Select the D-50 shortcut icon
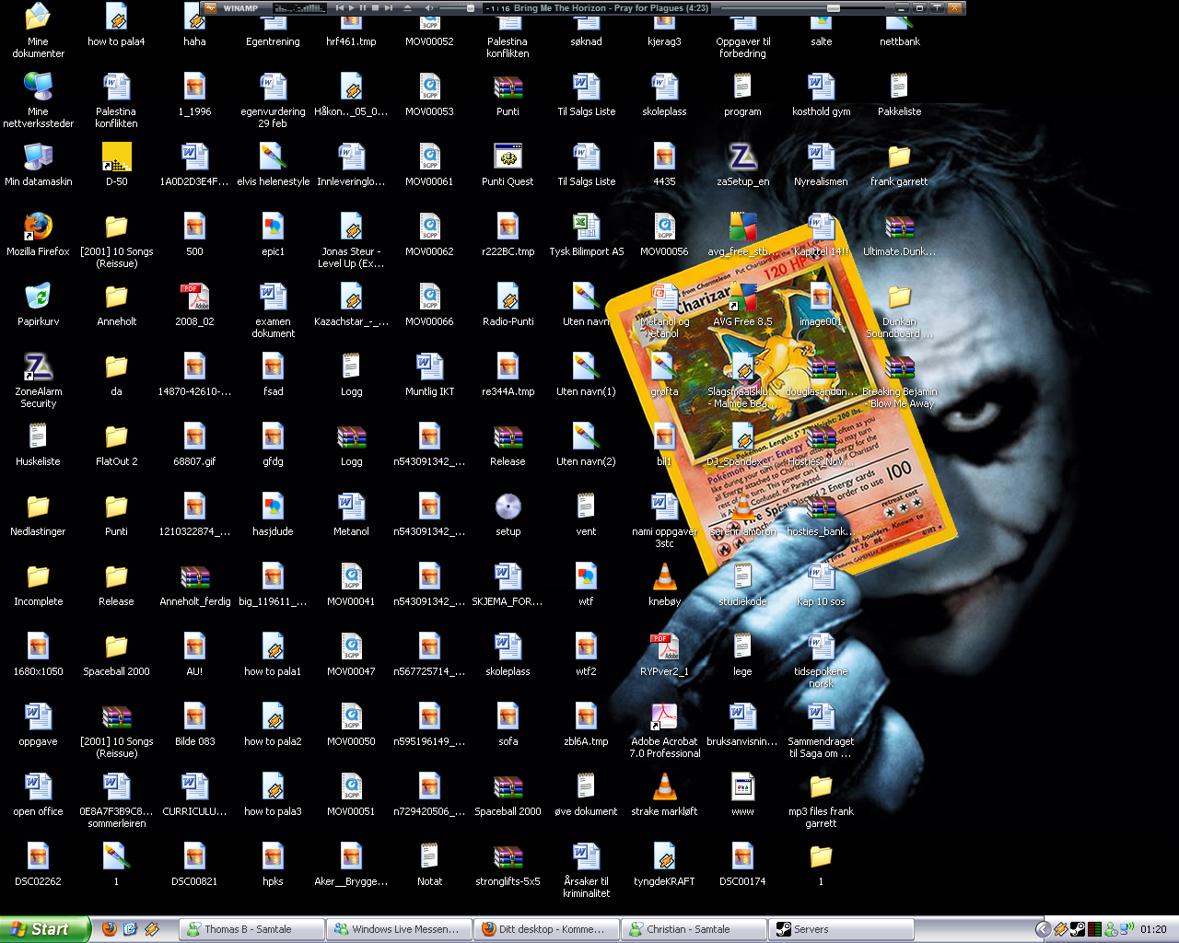 (x=116, y=165)
